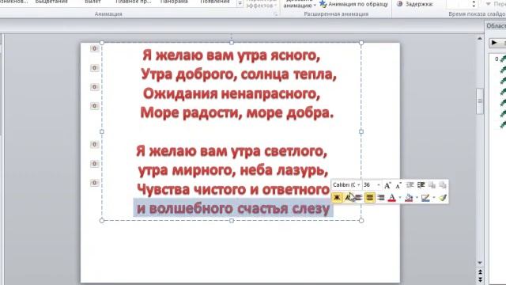506x285 pixels.
Task: Click the Calibri font name box
Action: click(344, 184)
